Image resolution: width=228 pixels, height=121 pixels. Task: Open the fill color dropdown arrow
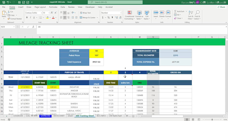tap(50, 18)
